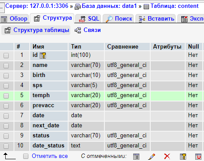Click the Структура таблицы icon
The height and width of the screenshot is (161, 204).
7,30
